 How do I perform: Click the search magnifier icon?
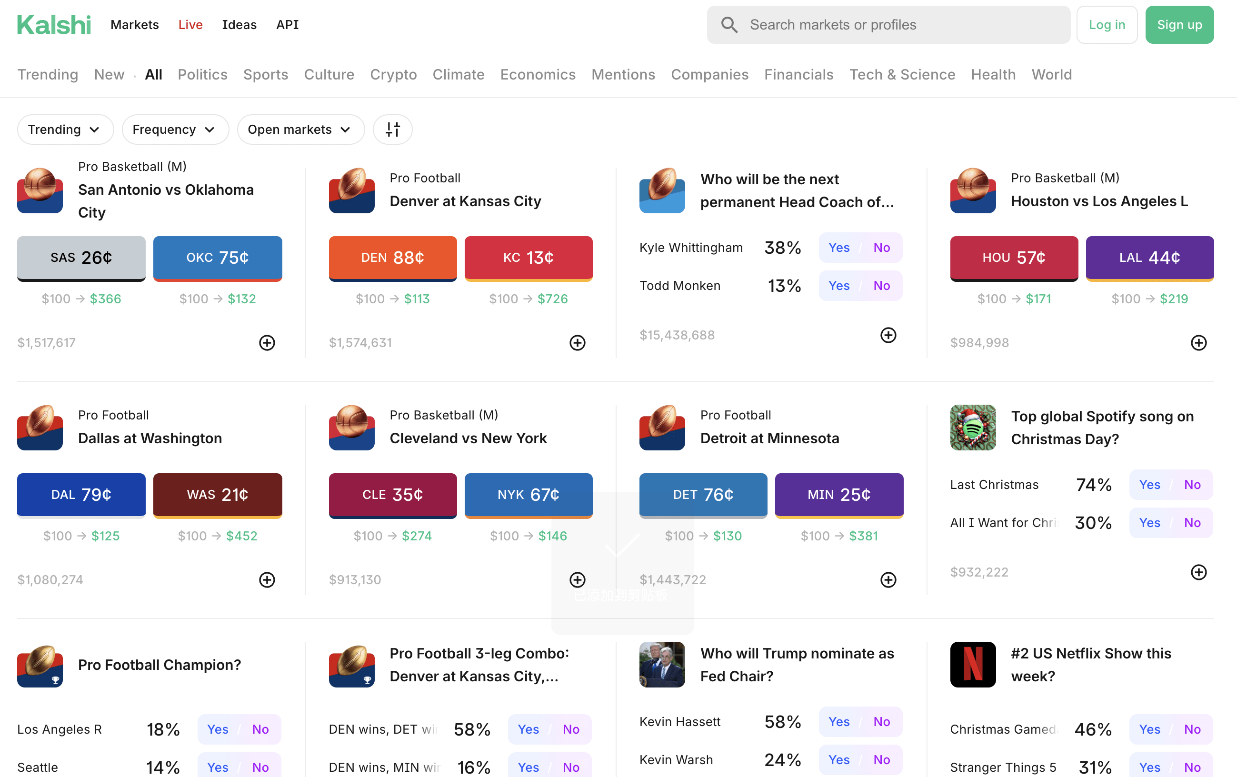[729, 25]
